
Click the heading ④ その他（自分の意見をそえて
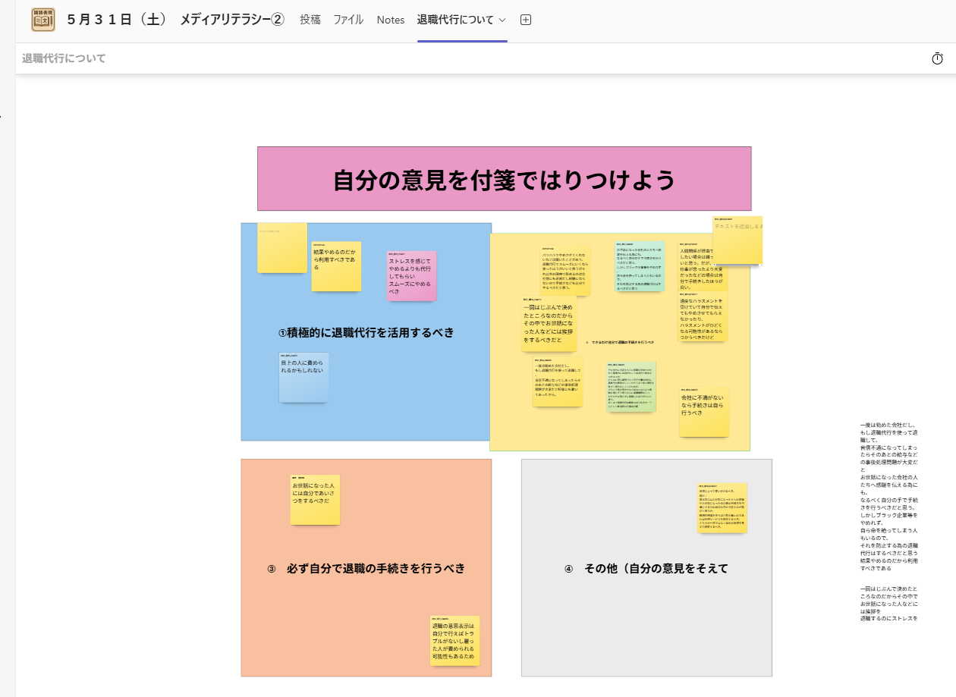click(646, 568)
